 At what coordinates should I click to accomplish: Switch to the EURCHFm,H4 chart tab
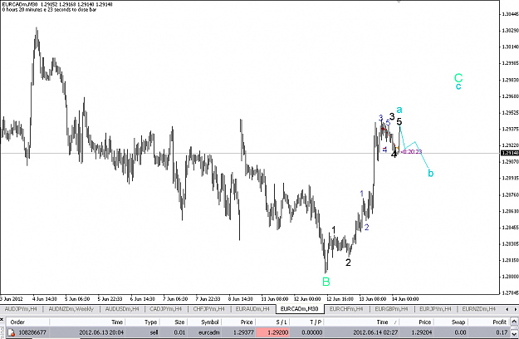point(346,309)
